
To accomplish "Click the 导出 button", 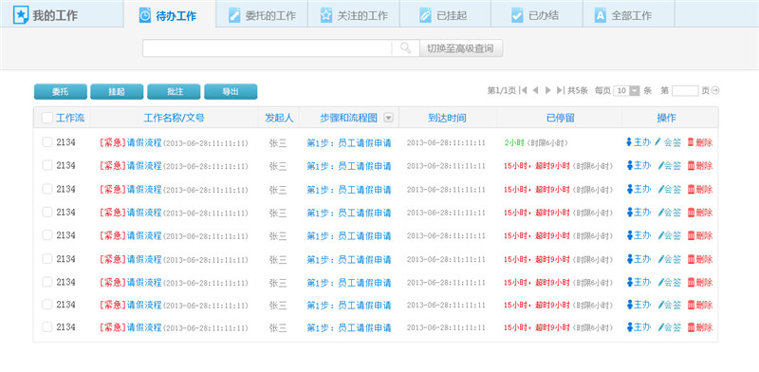I will [231, 91].
